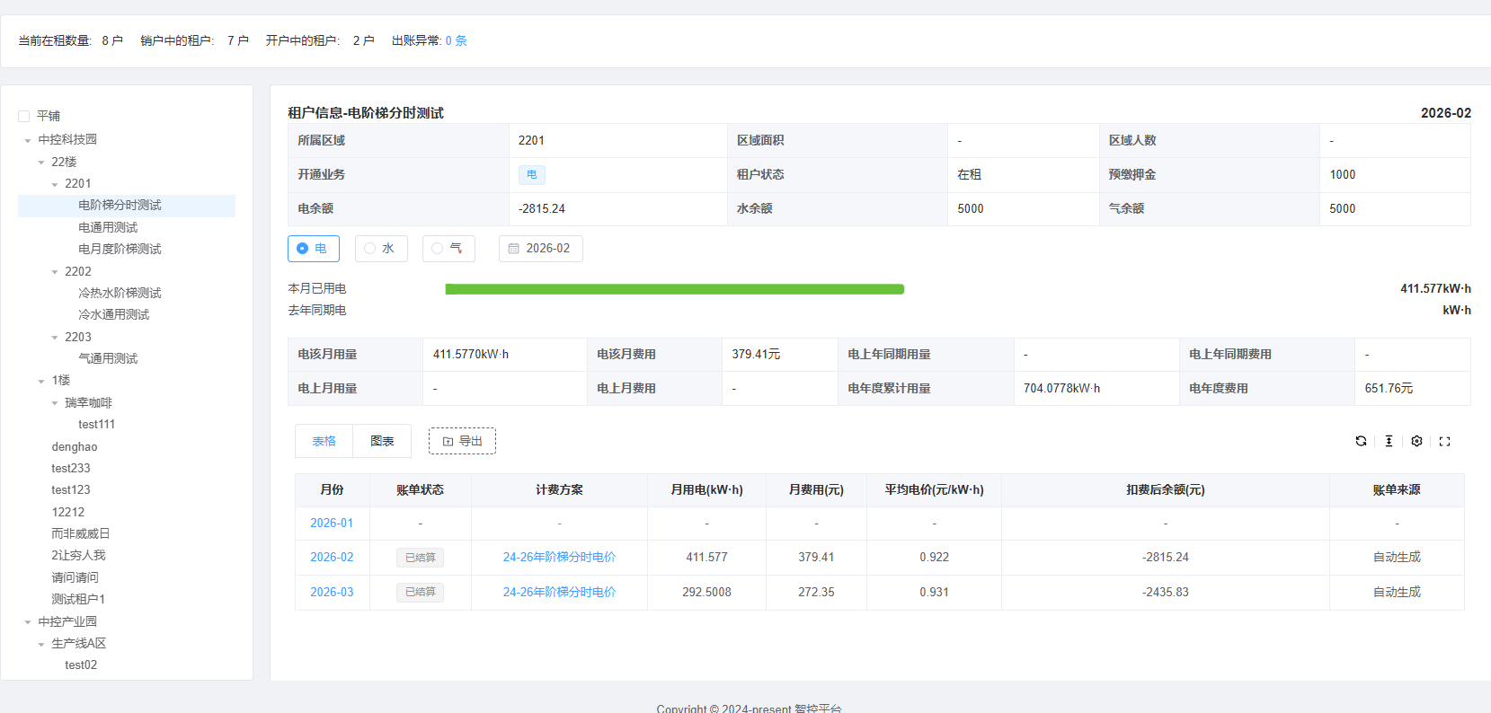Click the export icon in 导出 button
The image size is (1491, 713).
448,441
